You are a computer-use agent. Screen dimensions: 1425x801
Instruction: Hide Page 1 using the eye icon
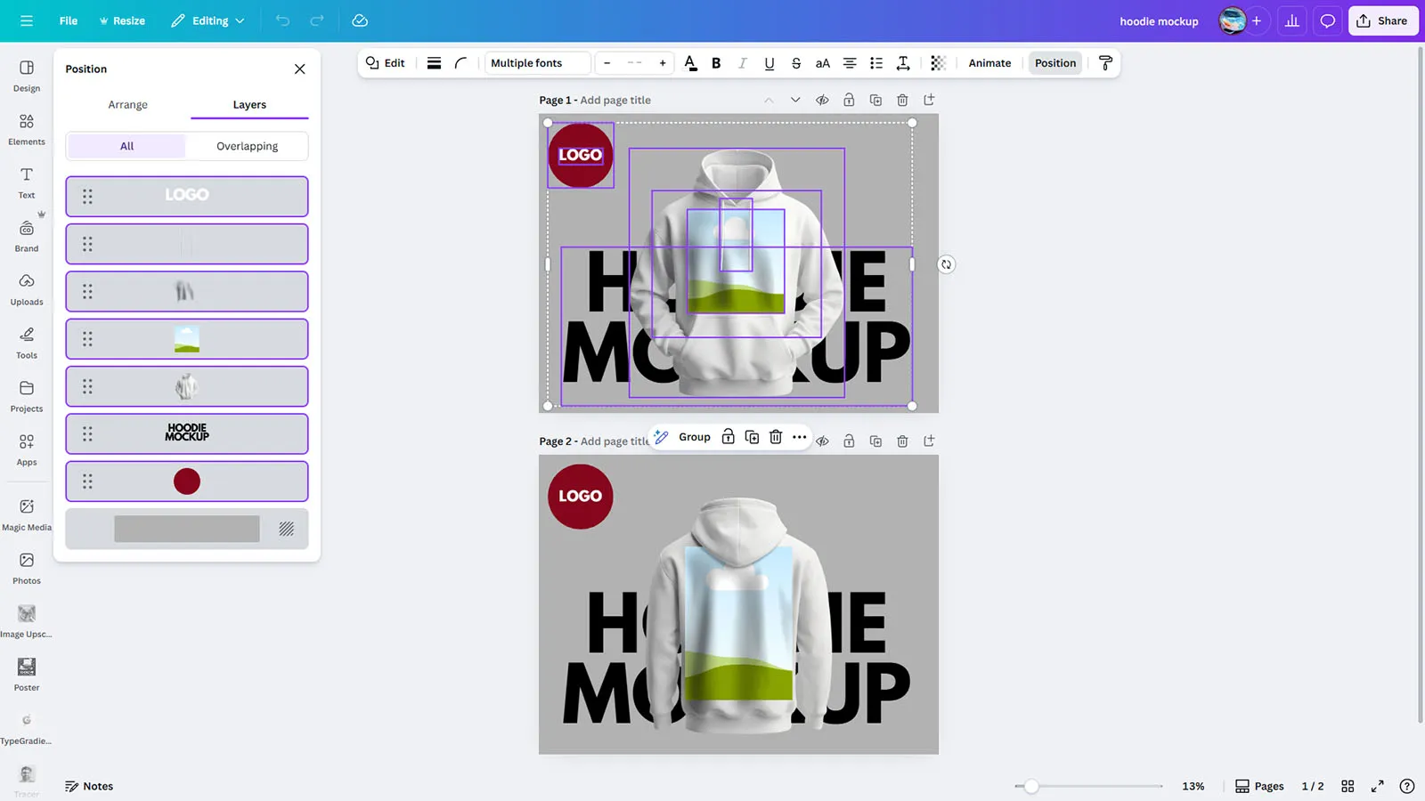pyautogui.click(x=822, y=101)
